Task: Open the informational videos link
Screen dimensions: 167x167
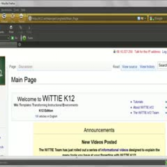Action: coord(115,150)
